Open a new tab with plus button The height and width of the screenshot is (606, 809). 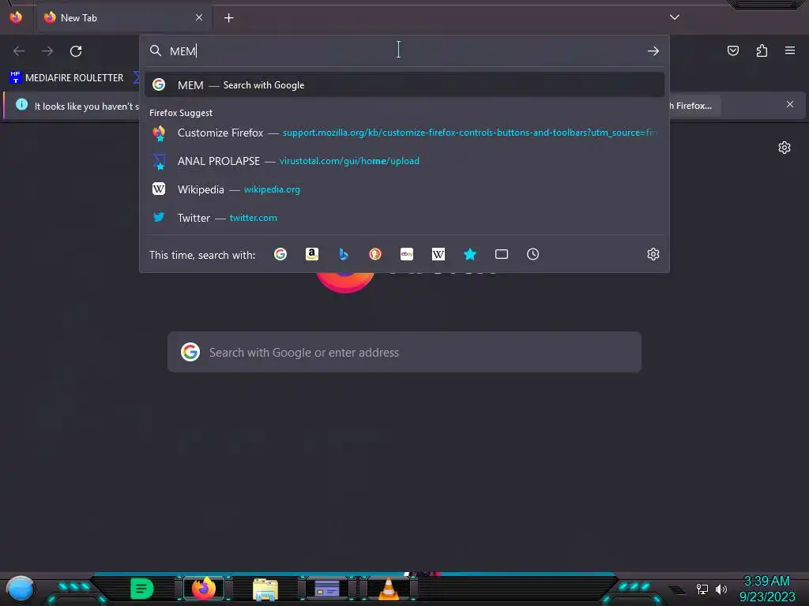click(x=228, y=18)
